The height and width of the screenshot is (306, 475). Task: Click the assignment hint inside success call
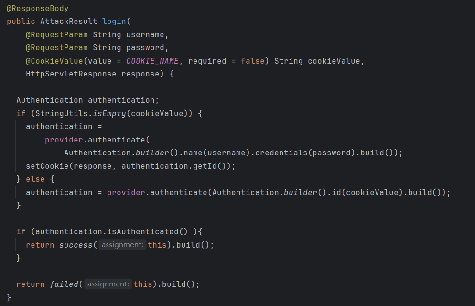(122, 245)
